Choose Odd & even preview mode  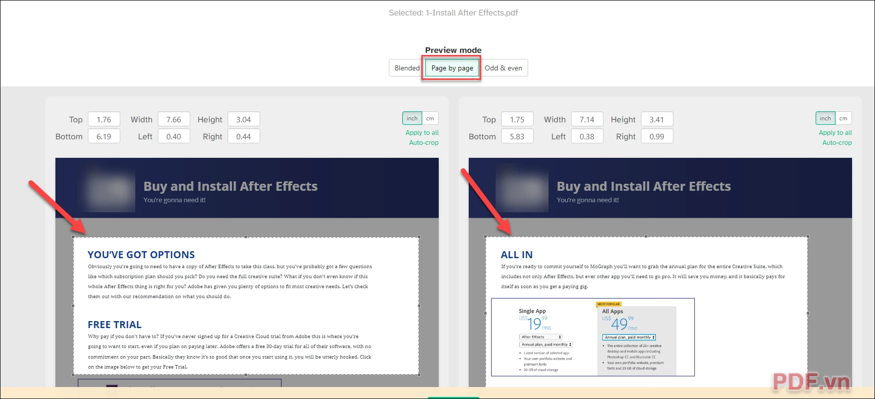[503, 68]
